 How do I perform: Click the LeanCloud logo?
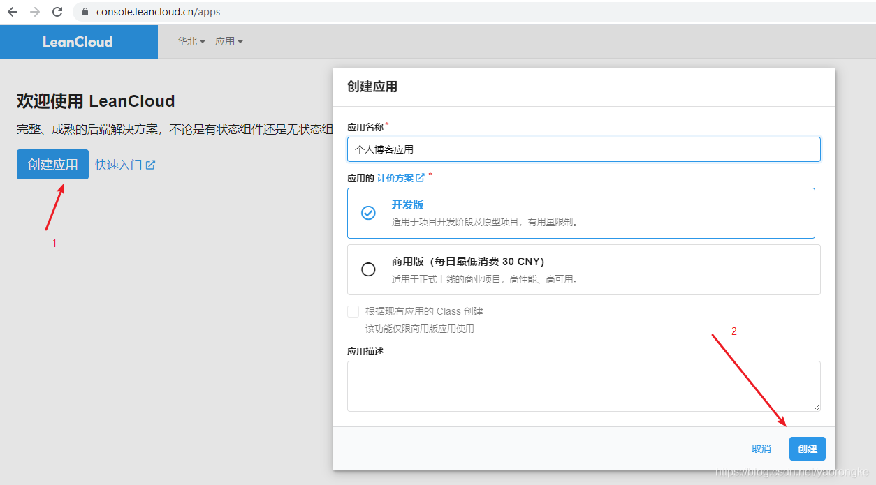(78, 42)
